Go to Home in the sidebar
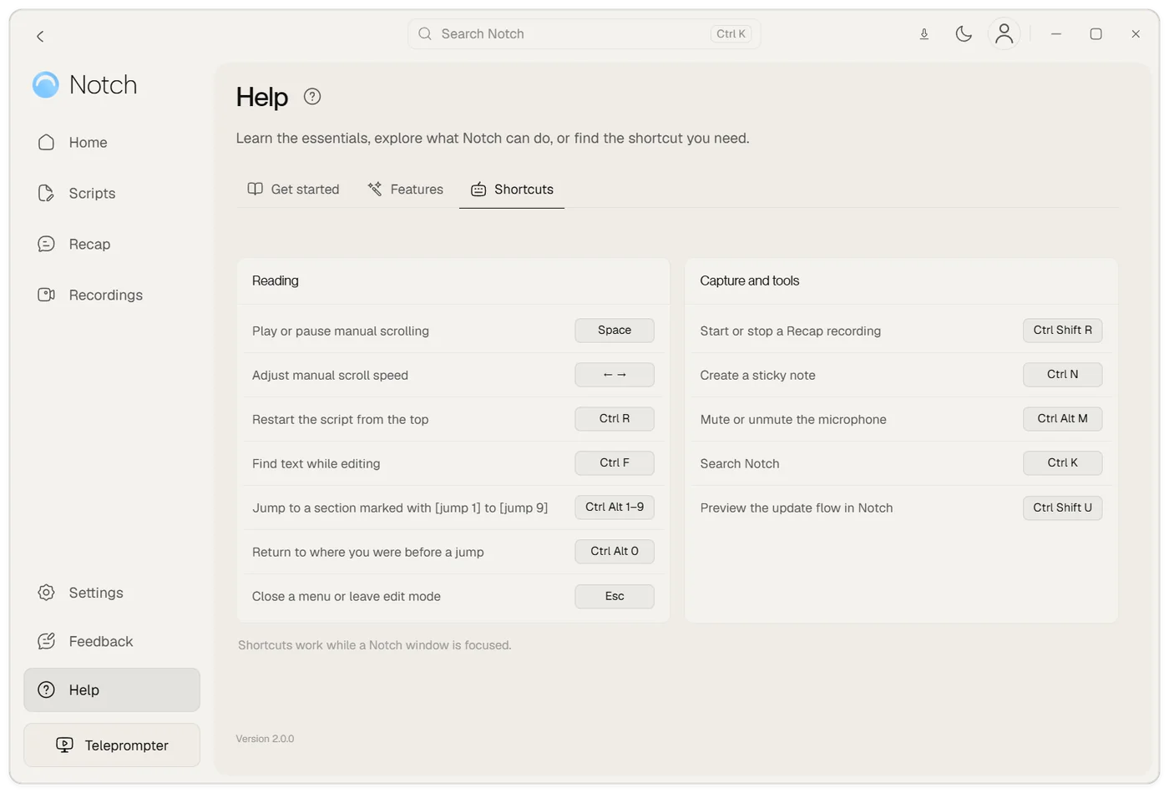1169x793 pixels. tap(112, 143)
